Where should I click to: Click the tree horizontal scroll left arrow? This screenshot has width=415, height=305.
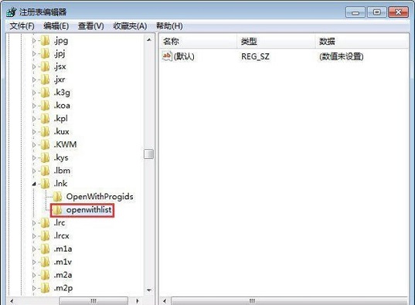(12, 301)
